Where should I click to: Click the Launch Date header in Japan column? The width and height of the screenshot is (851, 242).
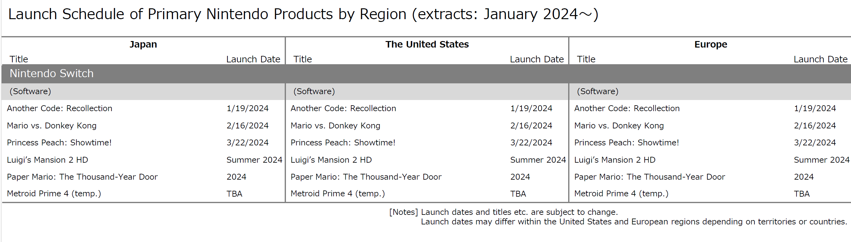pos(253,59)
